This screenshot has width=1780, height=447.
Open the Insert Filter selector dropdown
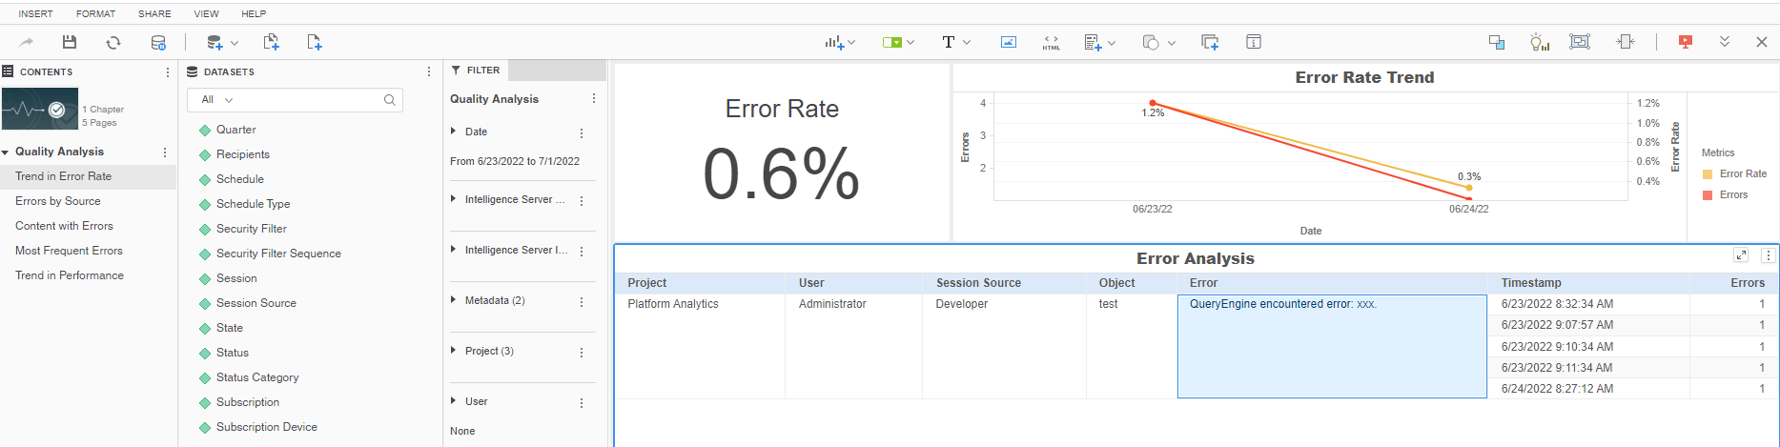(898, 42)
